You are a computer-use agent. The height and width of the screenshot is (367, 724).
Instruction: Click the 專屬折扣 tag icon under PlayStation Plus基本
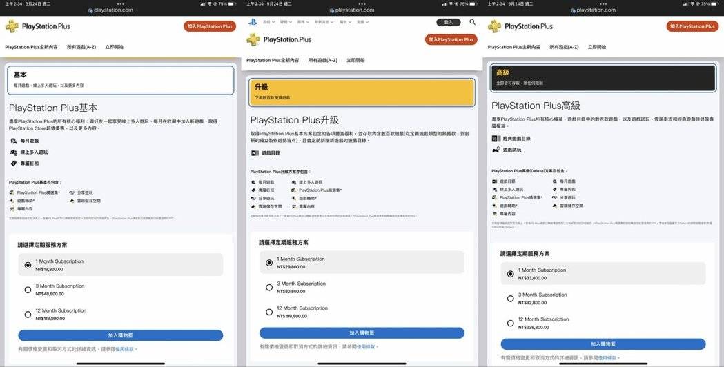point(14,163)
